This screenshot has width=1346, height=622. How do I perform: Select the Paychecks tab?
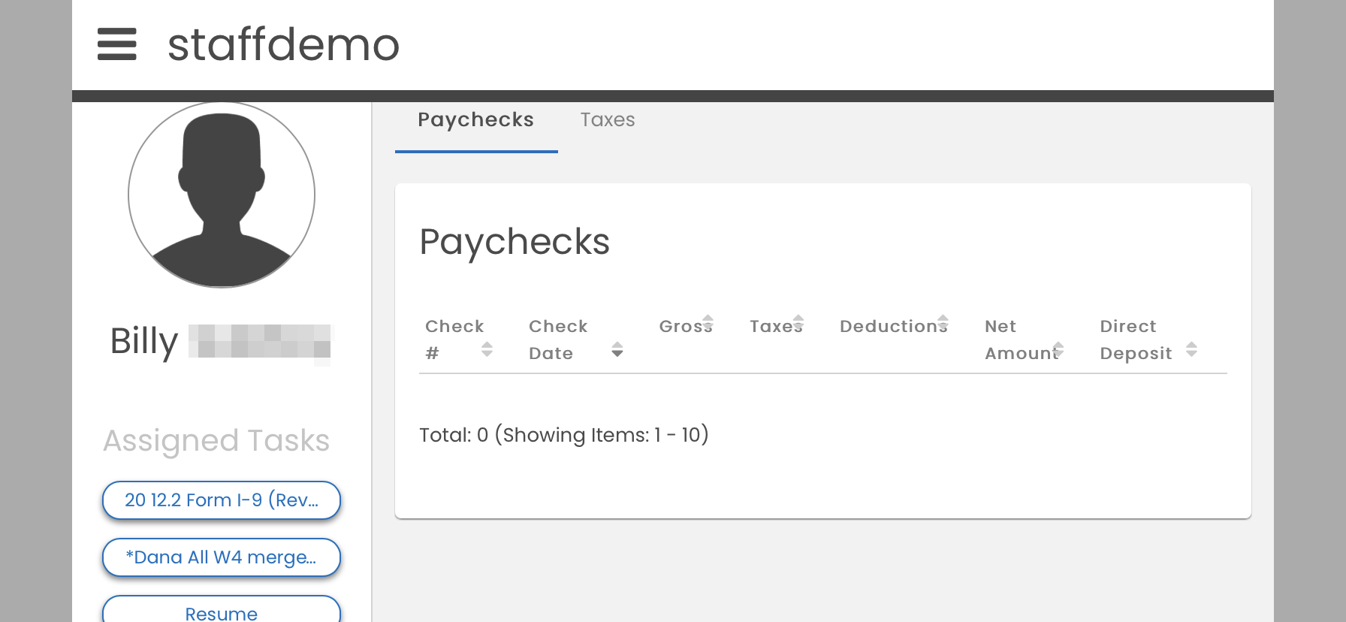tap(476, 120)
